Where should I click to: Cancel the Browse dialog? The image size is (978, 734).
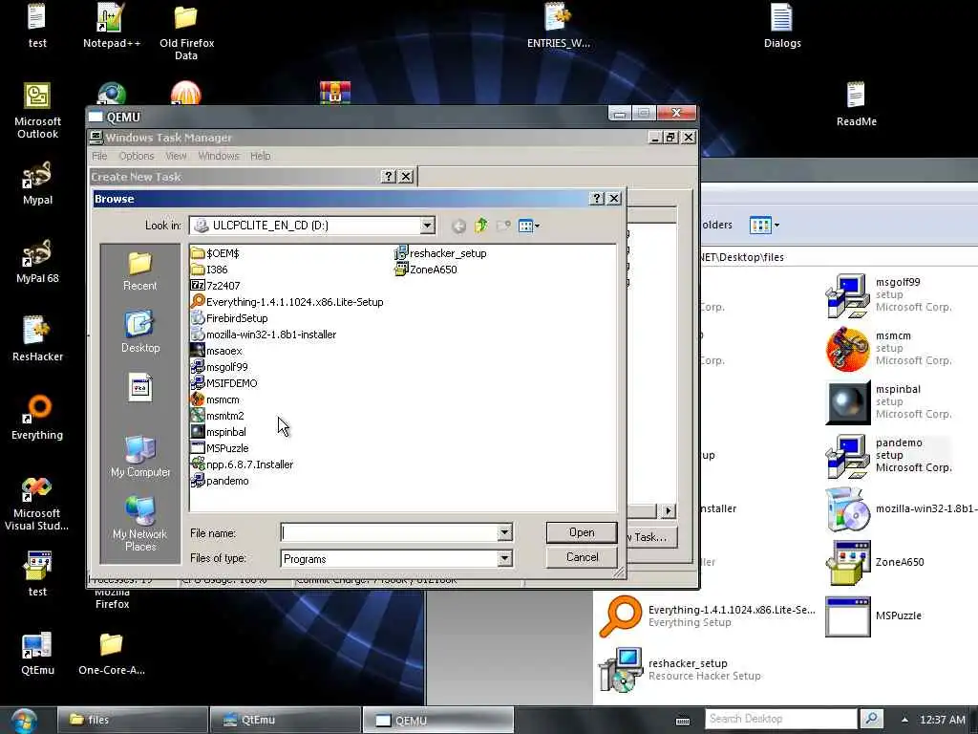[x=582, y=557]
